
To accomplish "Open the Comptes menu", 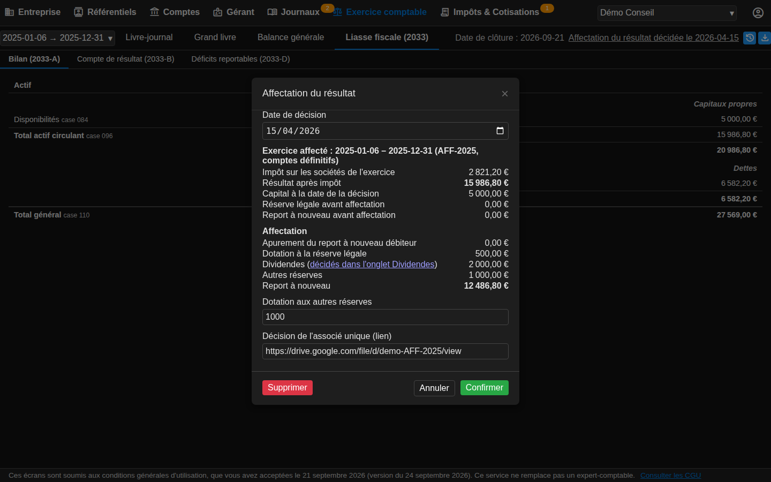I will point(175,12).
